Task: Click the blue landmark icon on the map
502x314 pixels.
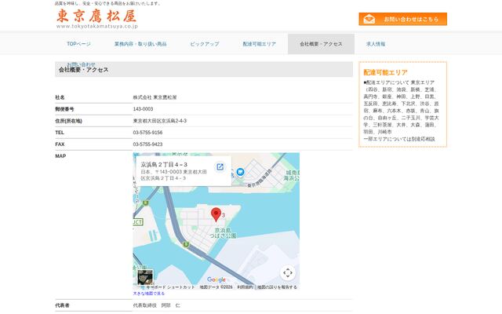Action: click(241, 172)
